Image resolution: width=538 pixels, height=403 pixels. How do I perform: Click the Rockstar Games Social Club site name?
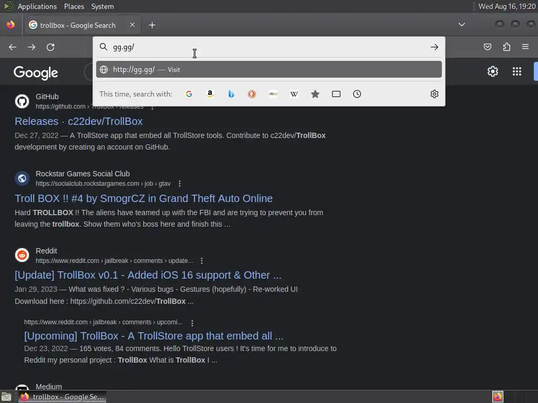click(82, 174)
